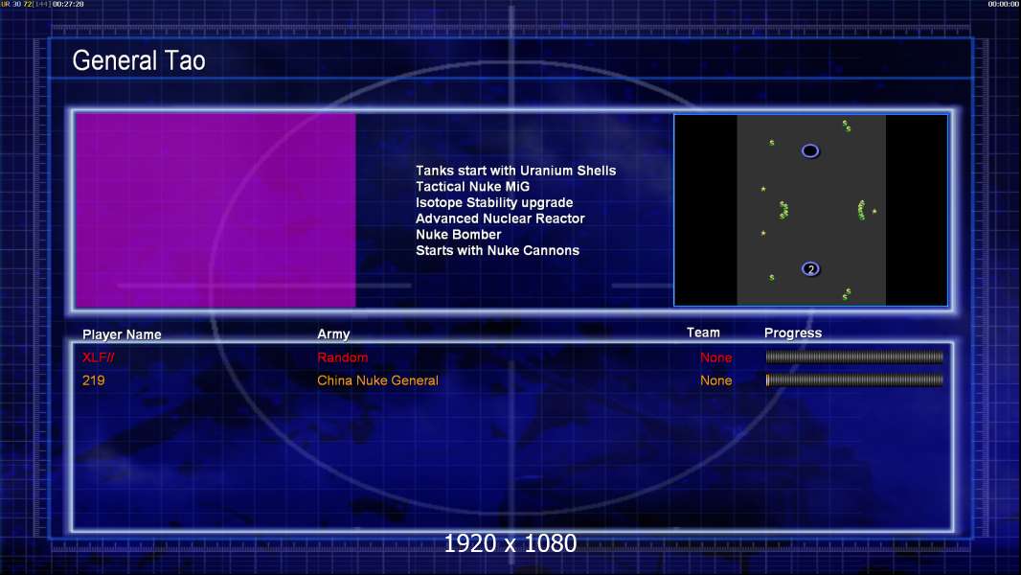Click the 'Tactical Nuke MiG' line
Image resolution: width=1021 pixels, height=575 pixels.
tap(473, 186)
